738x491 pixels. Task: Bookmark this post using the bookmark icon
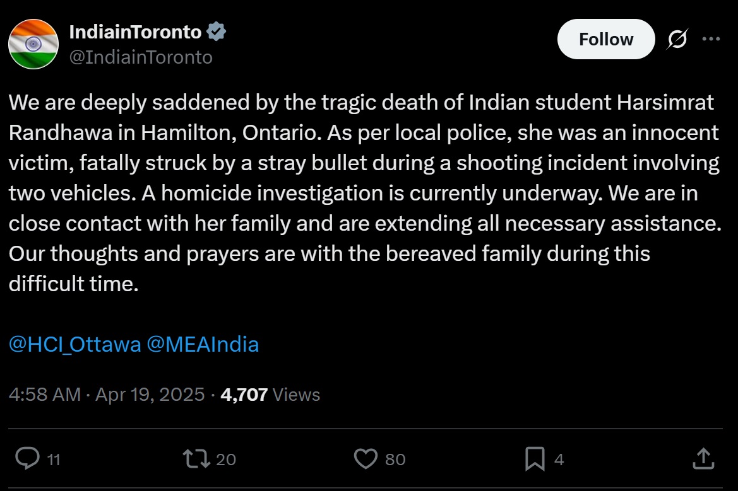pyautogui.click(x=535, y=458)
